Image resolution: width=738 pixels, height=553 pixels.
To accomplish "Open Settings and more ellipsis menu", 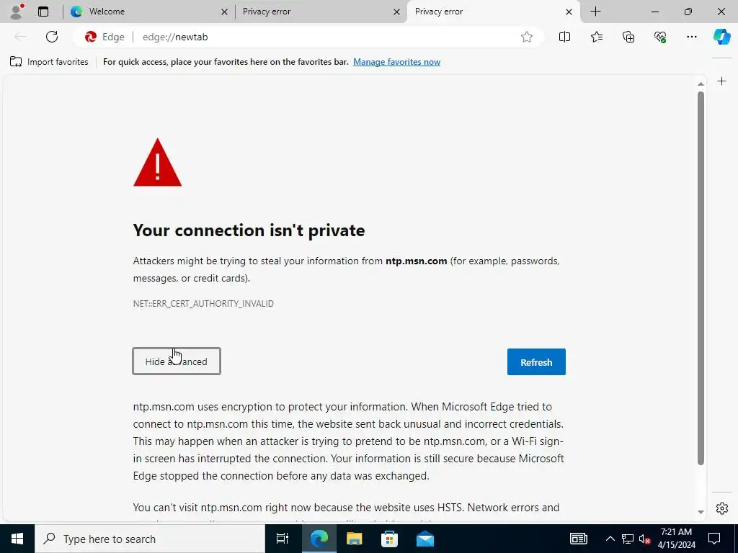I will pos(691,37).
